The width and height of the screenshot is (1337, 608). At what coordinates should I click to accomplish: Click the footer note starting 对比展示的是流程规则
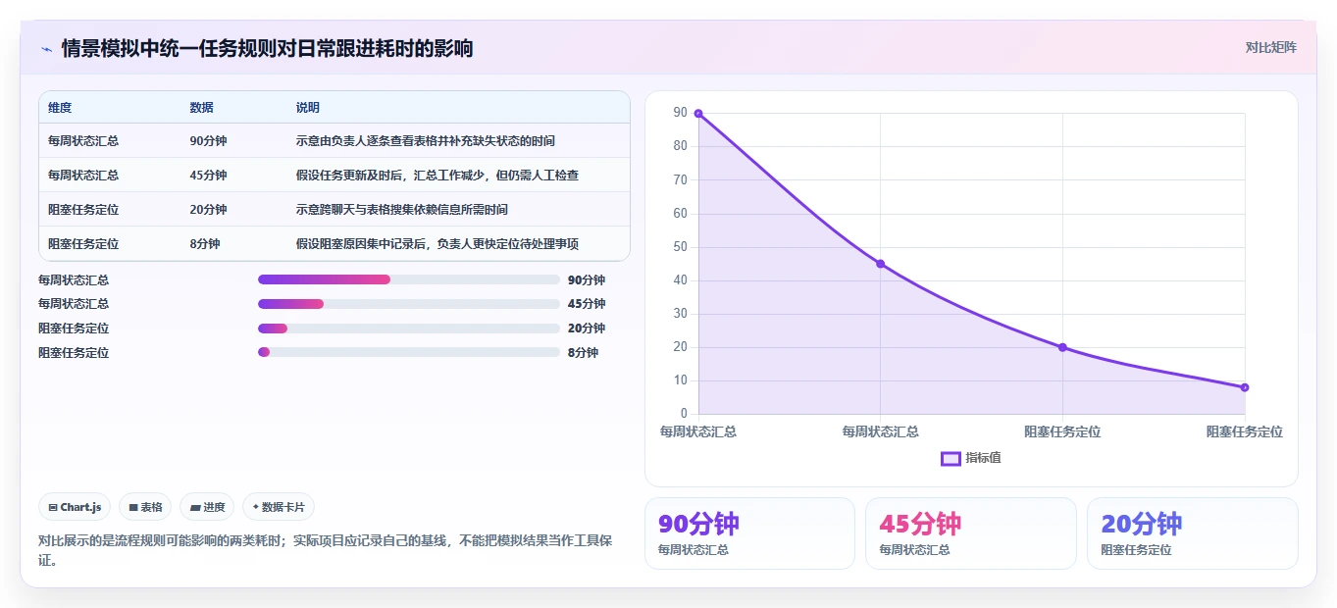coord(325,550)
